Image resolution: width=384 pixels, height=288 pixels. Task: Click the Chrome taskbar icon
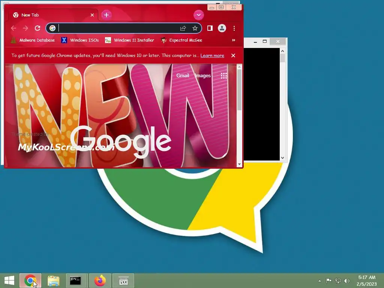click(x=30, y=280)
